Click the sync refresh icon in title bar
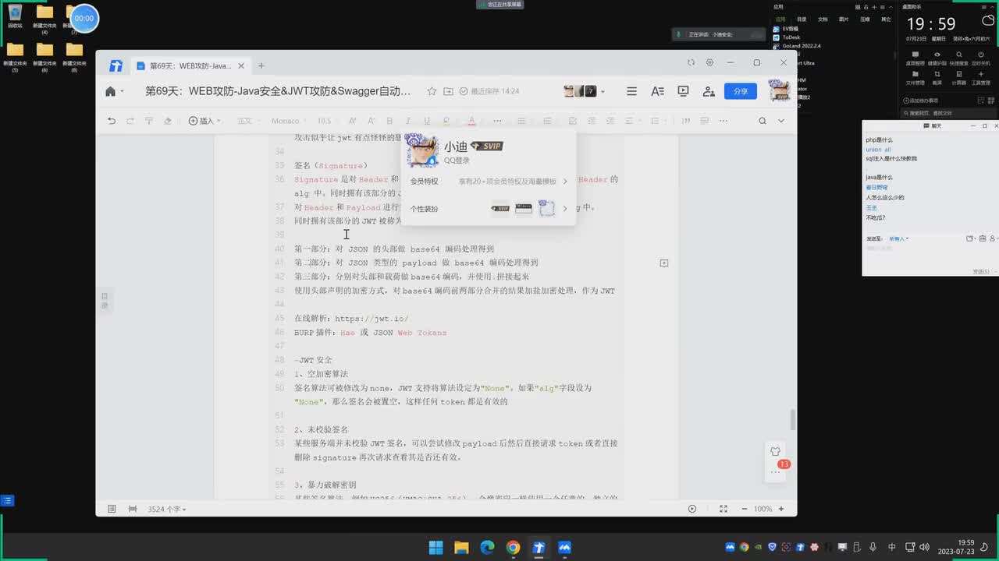 pyautogui.click(x=691, y=62)
